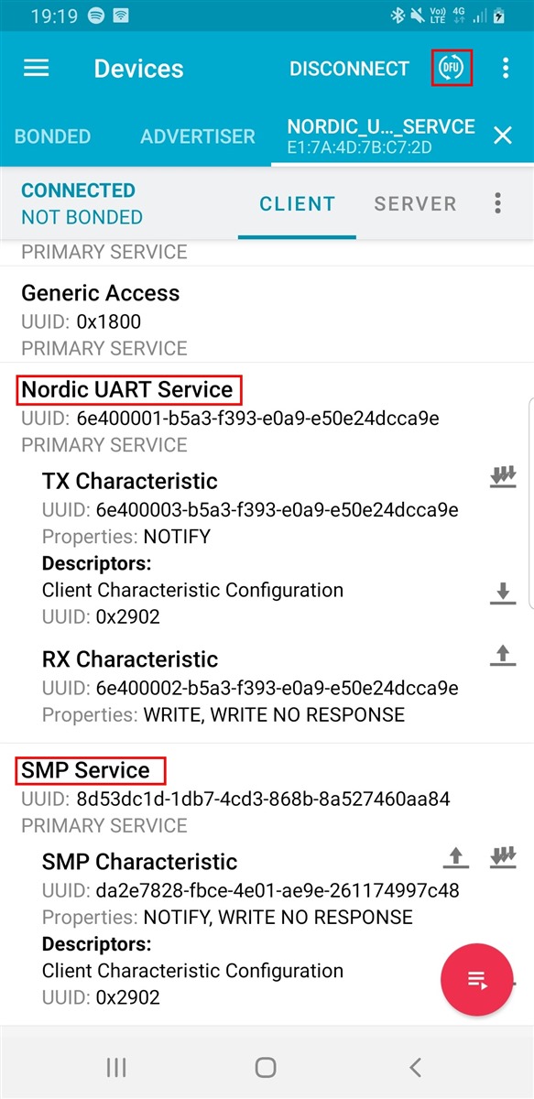Open the hamburger navigation menu
Screen dimensions: 534x1099
[36, 69]
